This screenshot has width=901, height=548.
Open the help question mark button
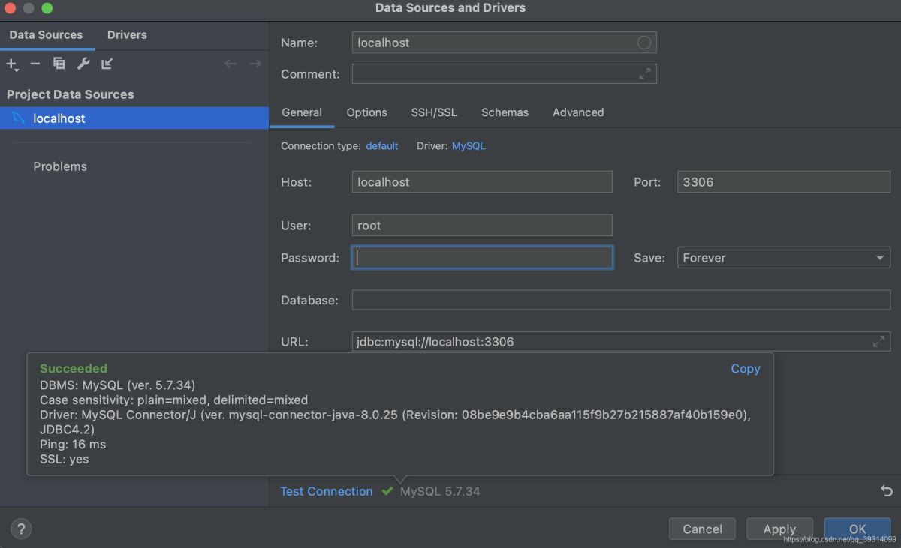(x=21, y=529)
